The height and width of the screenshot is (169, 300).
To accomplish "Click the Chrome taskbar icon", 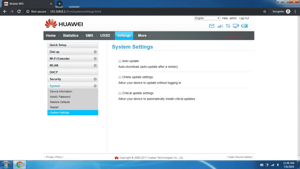I will tap(19, 165).
